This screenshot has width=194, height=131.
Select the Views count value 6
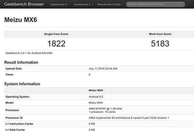coord(89,74)
